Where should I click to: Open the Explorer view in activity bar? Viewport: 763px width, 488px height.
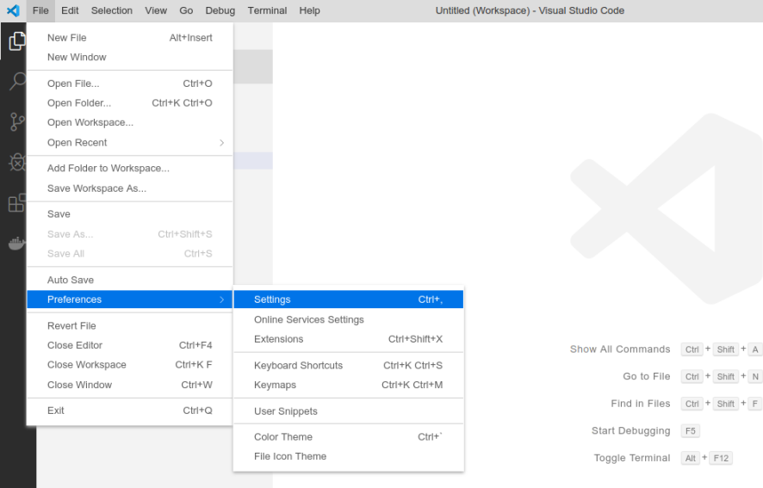pos(17,41)
